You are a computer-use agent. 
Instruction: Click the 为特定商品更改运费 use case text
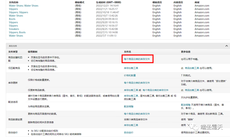click(39, 106)
